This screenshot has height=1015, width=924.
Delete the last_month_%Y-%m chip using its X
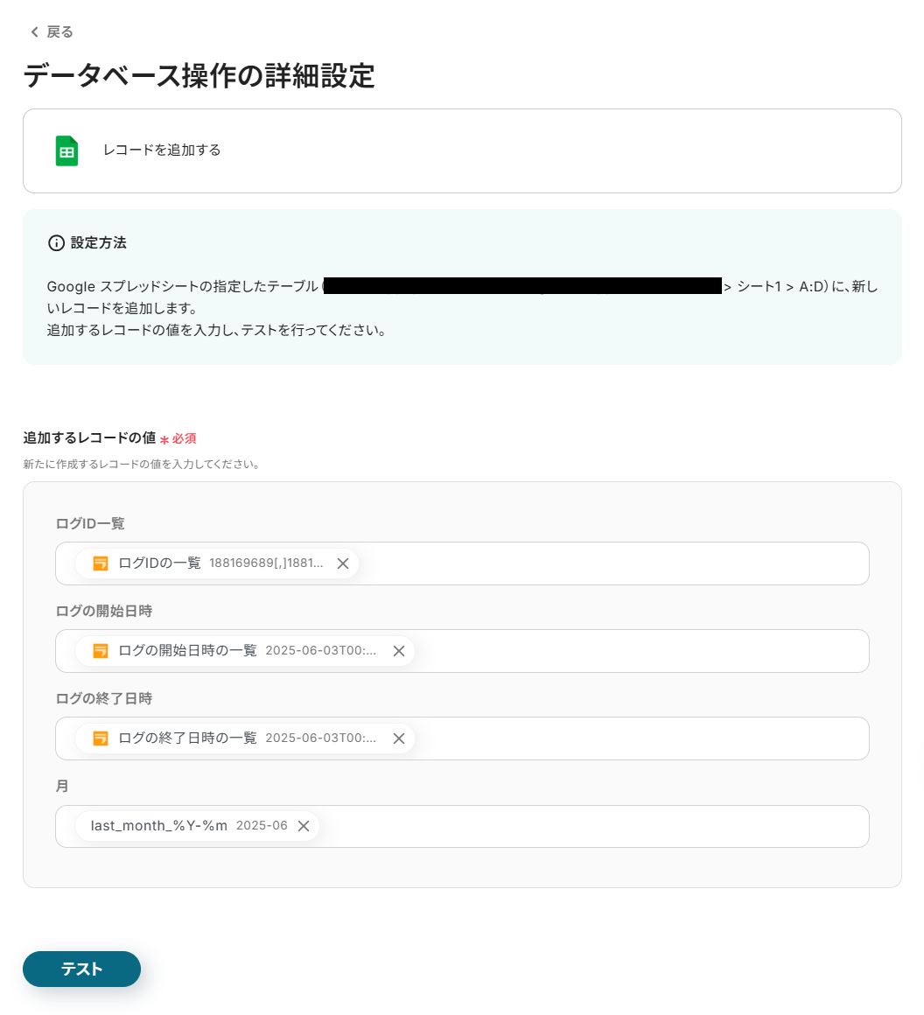(x=304, y=826)
